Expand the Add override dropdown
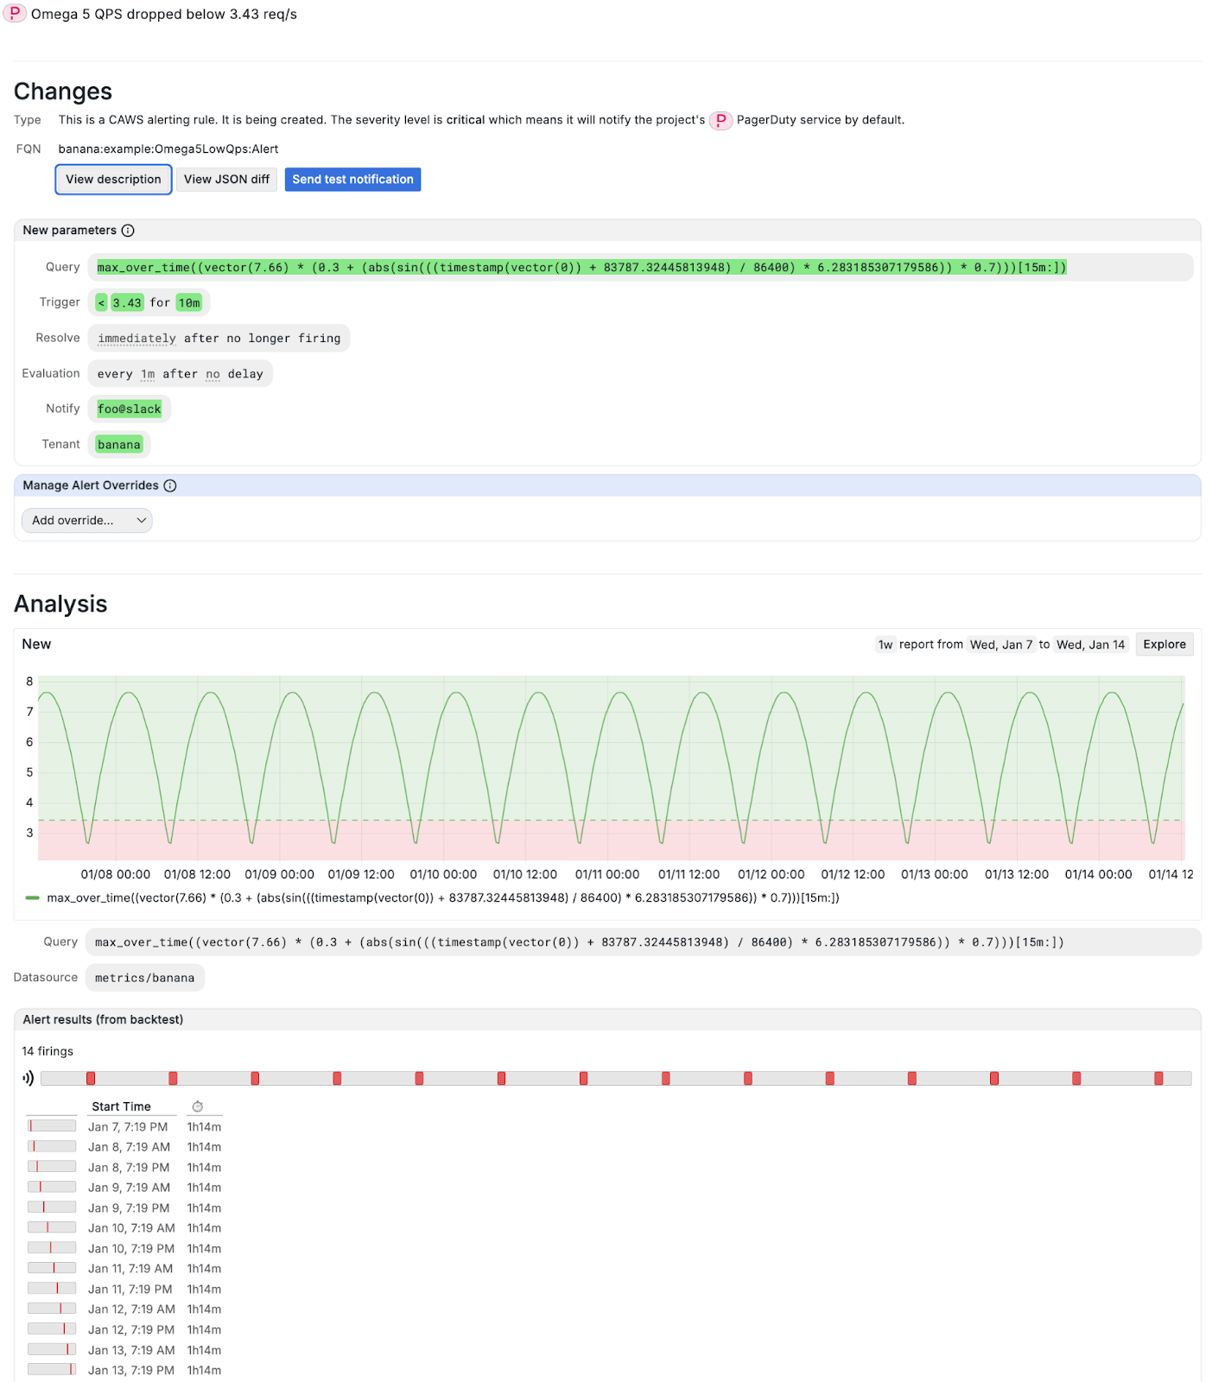 click(x=87, y=520)
